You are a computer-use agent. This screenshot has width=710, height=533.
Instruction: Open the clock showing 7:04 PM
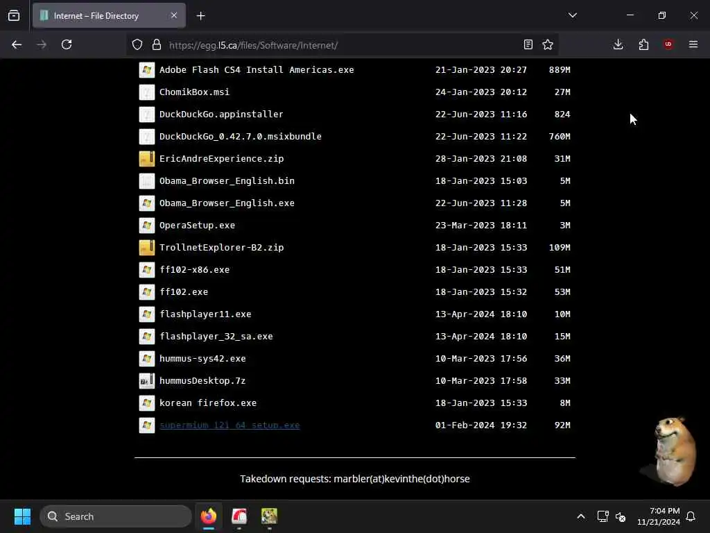coord(659,516)
